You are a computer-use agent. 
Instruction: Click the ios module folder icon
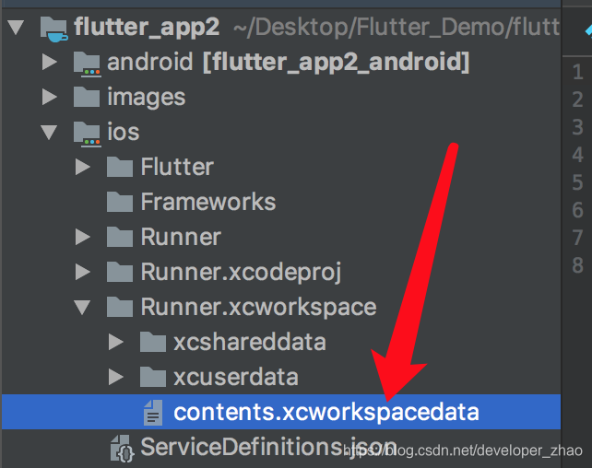(x=88, y=135)
